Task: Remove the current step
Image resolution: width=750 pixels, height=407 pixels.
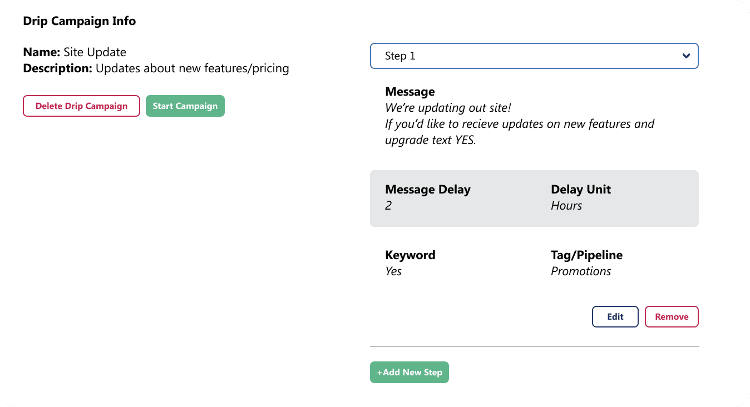Action: (672, 316)
